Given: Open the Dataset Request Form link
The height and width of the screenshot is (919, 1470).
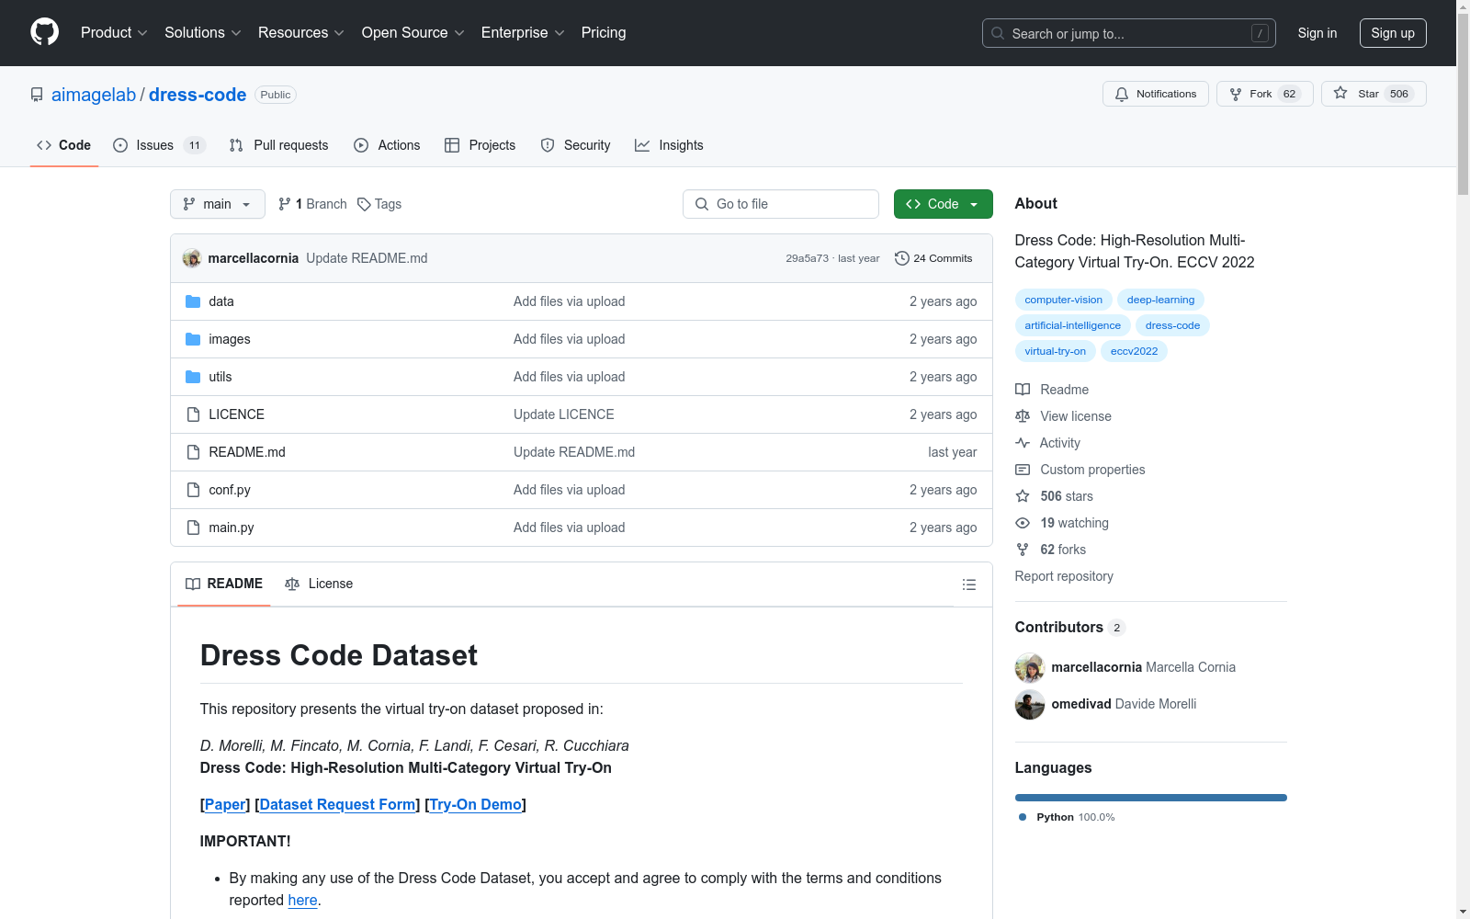Looking at the screenshot, I should 337,804.
